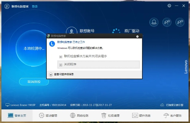Select the 关闭程序 option

[x=70, y=65]
